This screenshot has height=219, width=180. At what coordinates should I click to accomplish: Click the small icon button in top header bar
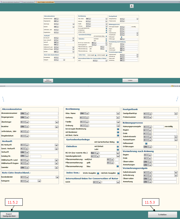(x=132, y=6)
